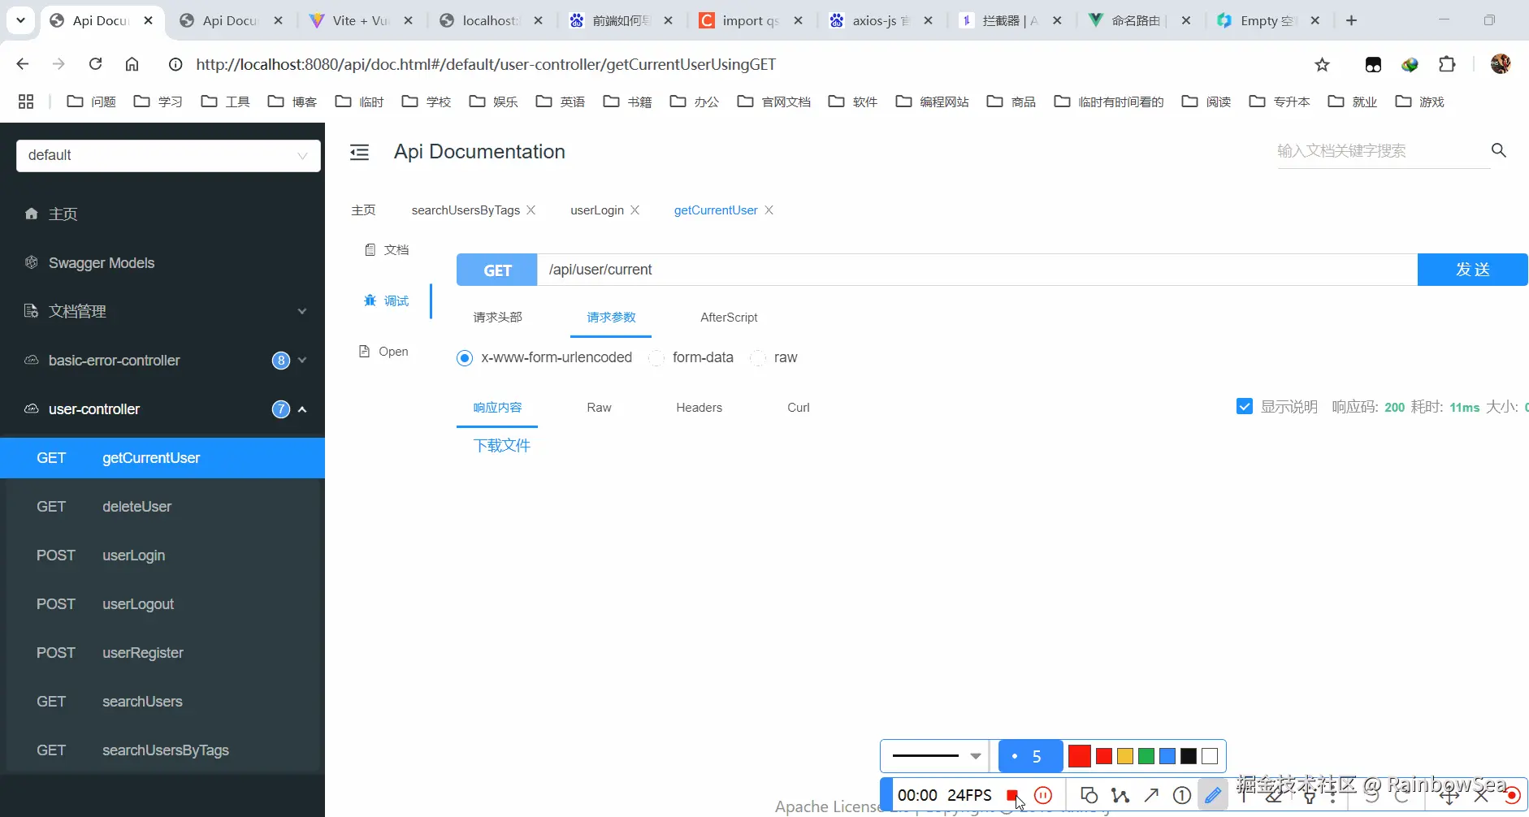Expand 文档管理 menu
Viewport: 1529px width, 817px height.
pos(162,311)
